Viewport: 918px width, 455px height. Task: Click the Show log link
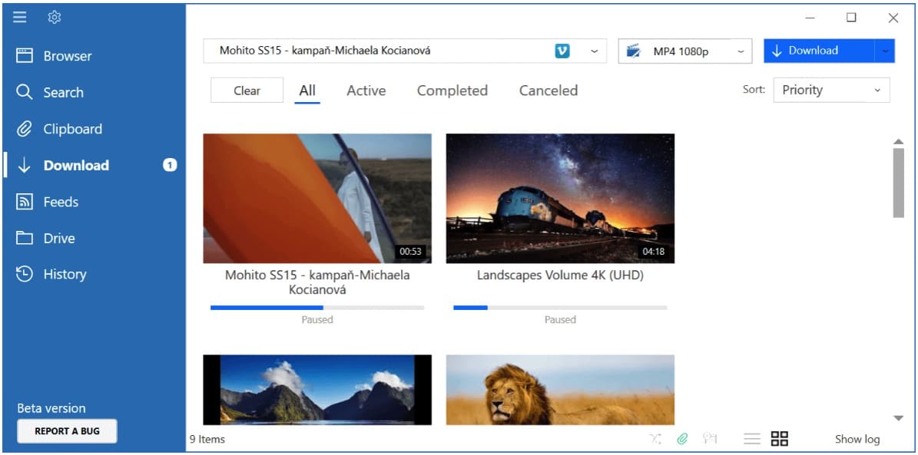point(857,439)
